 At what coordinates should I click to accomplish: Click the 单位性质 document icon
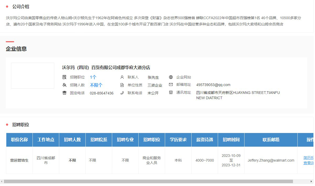[x=122, y=85]
